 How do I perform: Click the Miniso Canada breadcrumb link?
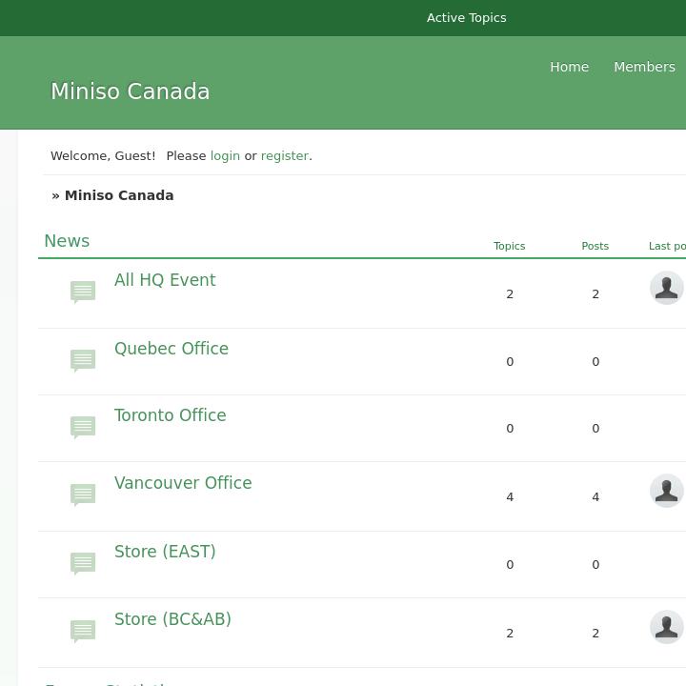tap(119, 195)
